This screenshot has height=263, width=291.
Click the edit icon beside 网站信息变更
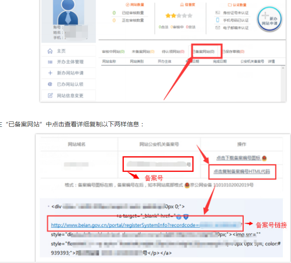[x=50, y=96]
